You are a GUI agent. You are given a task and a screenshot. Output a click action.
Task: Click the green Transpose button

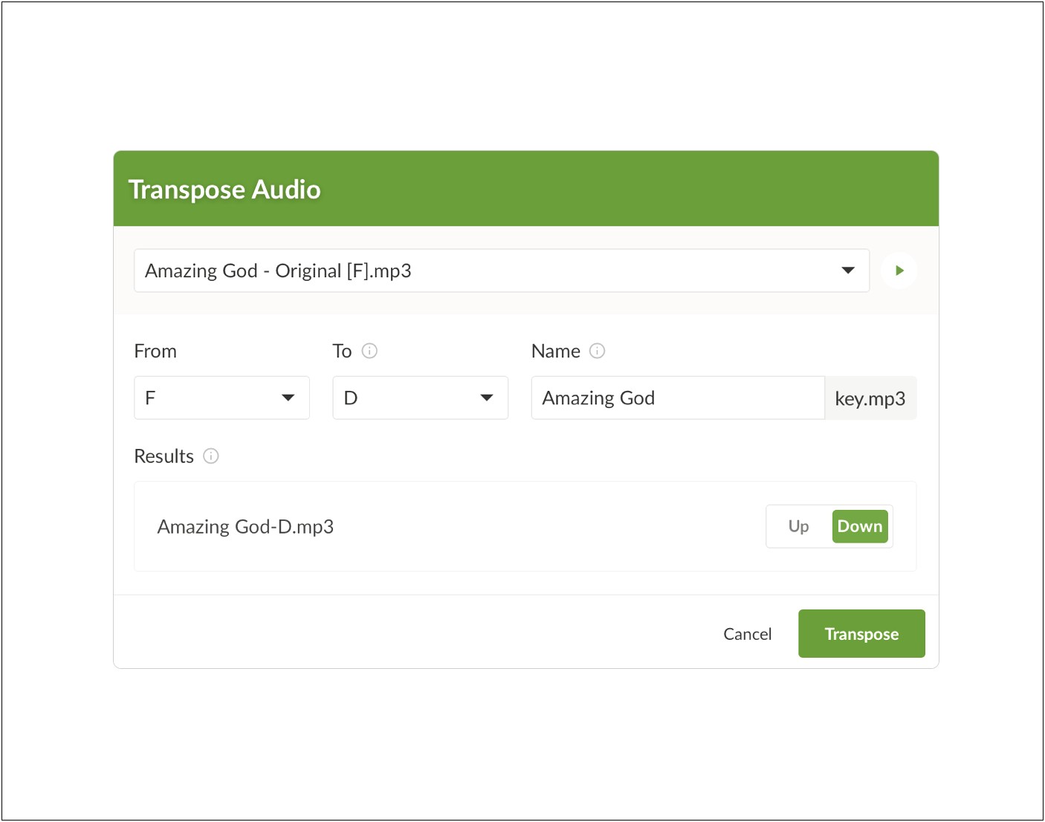tap(861, 634)
